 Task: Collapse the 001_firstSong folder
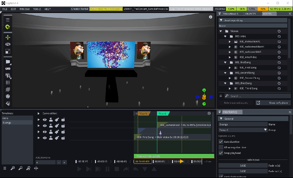(x=225, y=62)
